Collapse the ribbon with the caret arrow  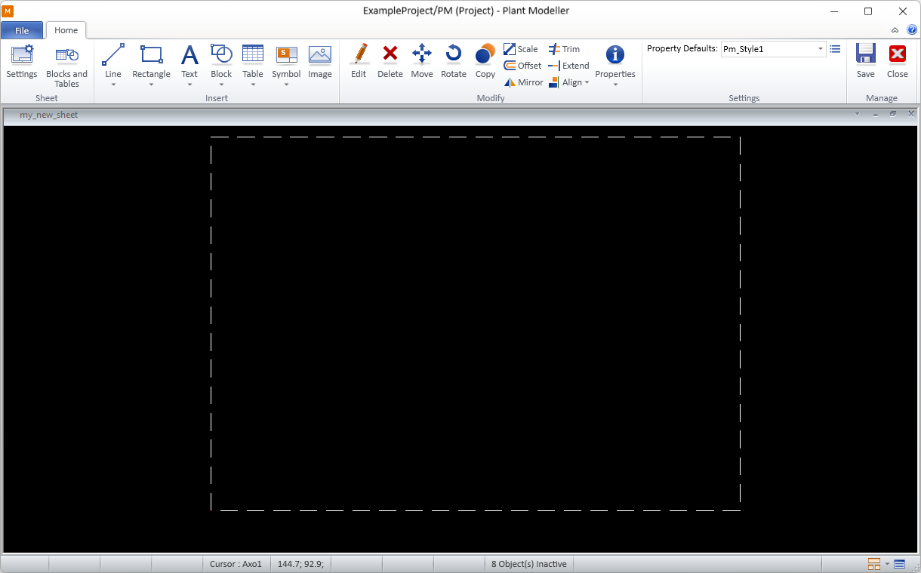(x=895, y=30)
